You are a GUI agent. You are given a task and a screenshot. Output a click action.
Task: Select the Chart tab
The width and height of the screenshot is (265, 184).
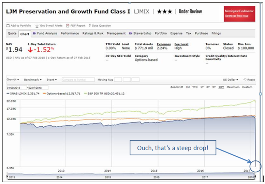click(x=25, y=34)
